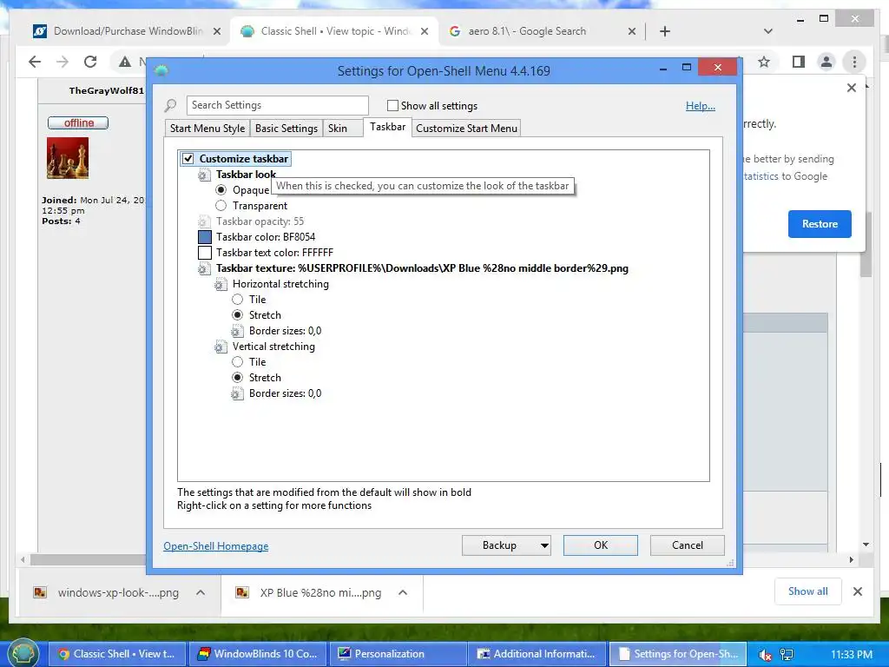The height and width of the screenshot is (667, 889).
Task: Open the Customize Start Menu tab
Action: click(466, 129)
